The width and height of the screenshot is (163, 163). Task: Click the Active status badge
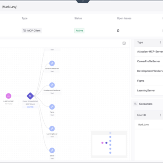(79, 31)
